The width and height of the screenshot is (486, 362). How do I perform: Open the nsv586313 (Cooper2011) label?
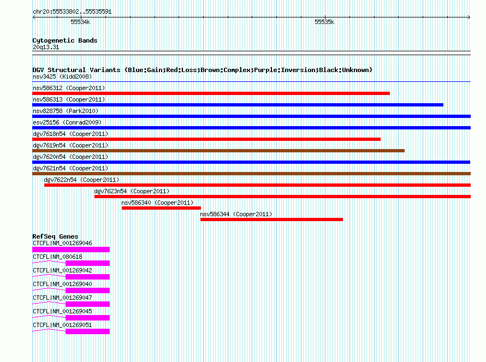click(x=69, y=99)
